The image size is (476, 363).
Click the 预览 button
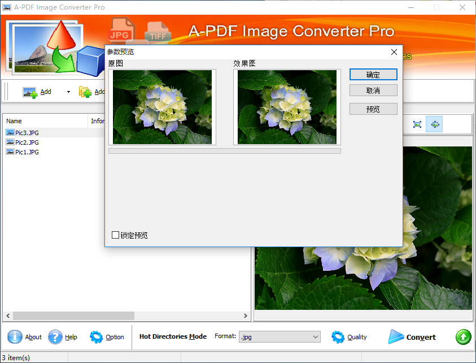click(373, 109)
